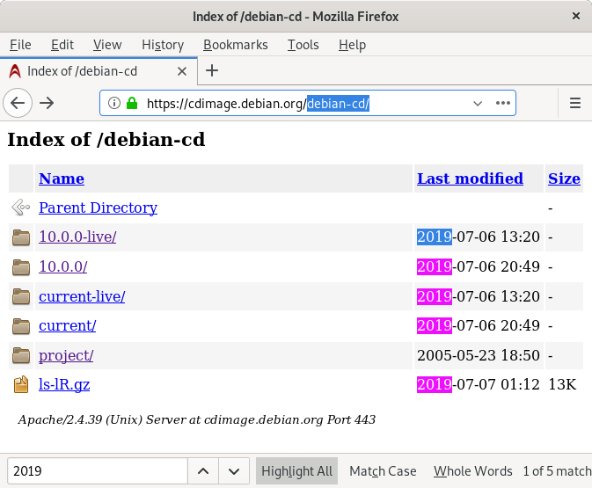Sort listing by Name column
Viewport: 592px width, 488px height.
pos(62,178)
